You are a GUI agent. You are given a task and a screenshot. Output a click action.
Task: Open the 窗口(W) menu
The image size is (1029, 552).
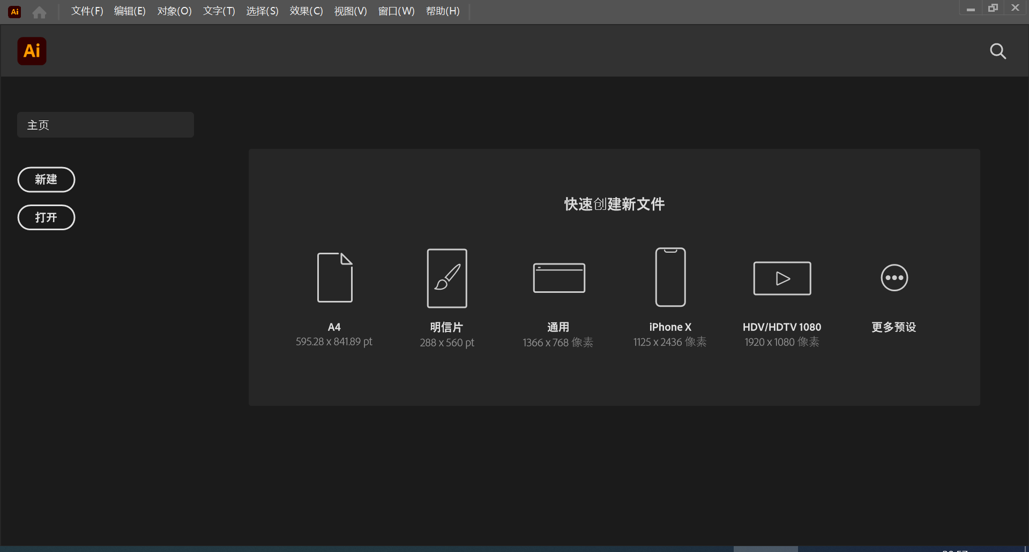[x=397, y=11]
